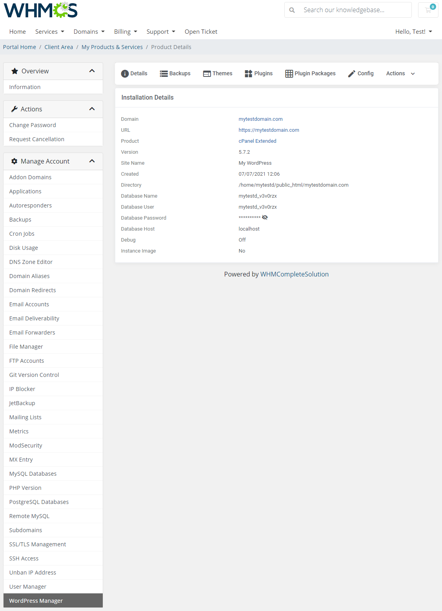Open the WHMCompleteSolution link
442x611 pixels.
pyautogui.click(x=295, y=274)
